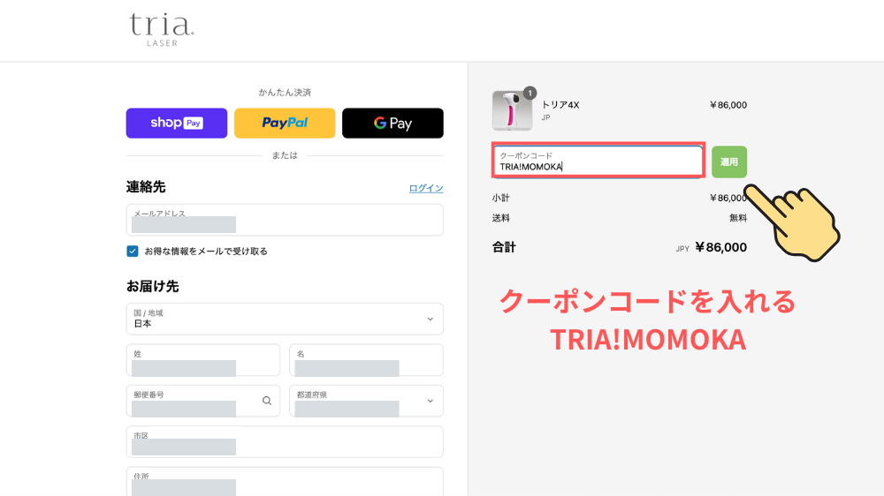Image resolution: width=884 pixels, height=496 pixels.
Task: Expand the 国 / 地域 dropdown
Action: 285,319
